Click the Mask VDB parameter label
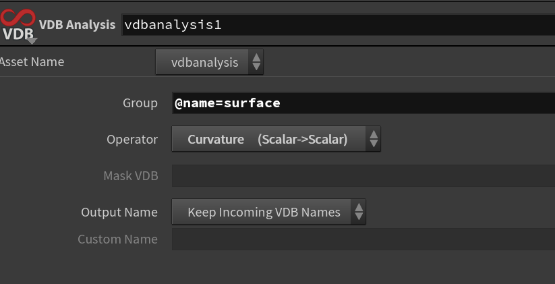This screenshot has height=284, width=555. (131, 176)
